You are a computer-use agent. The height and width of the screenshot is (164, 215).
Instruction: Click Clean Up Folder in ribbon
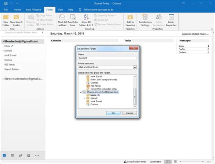[x=105, y=15]
